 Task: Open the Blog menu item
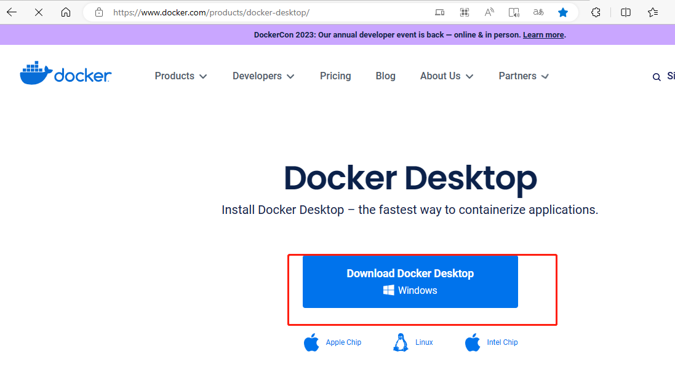385,76
